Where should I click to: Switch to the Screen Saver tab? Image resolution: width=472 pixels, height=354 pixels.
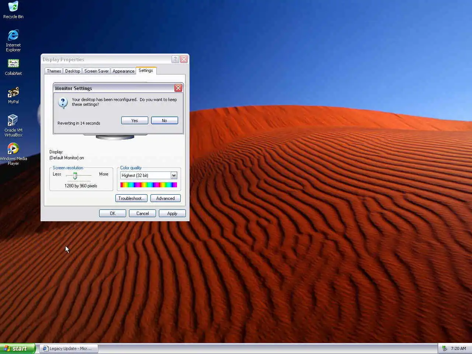(x=96, y=71)
